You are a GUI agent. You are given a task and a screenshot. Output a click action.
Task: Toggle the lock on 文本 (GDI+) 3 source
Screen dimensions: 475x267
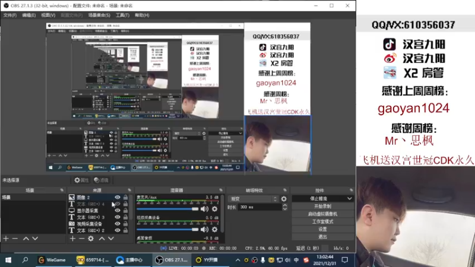(x=125, y=217)
